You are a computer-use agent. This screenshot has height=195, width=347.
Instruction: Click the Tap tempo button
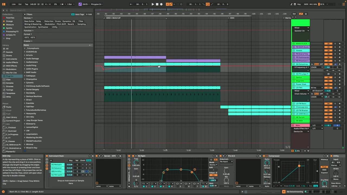tap(26, 4)
